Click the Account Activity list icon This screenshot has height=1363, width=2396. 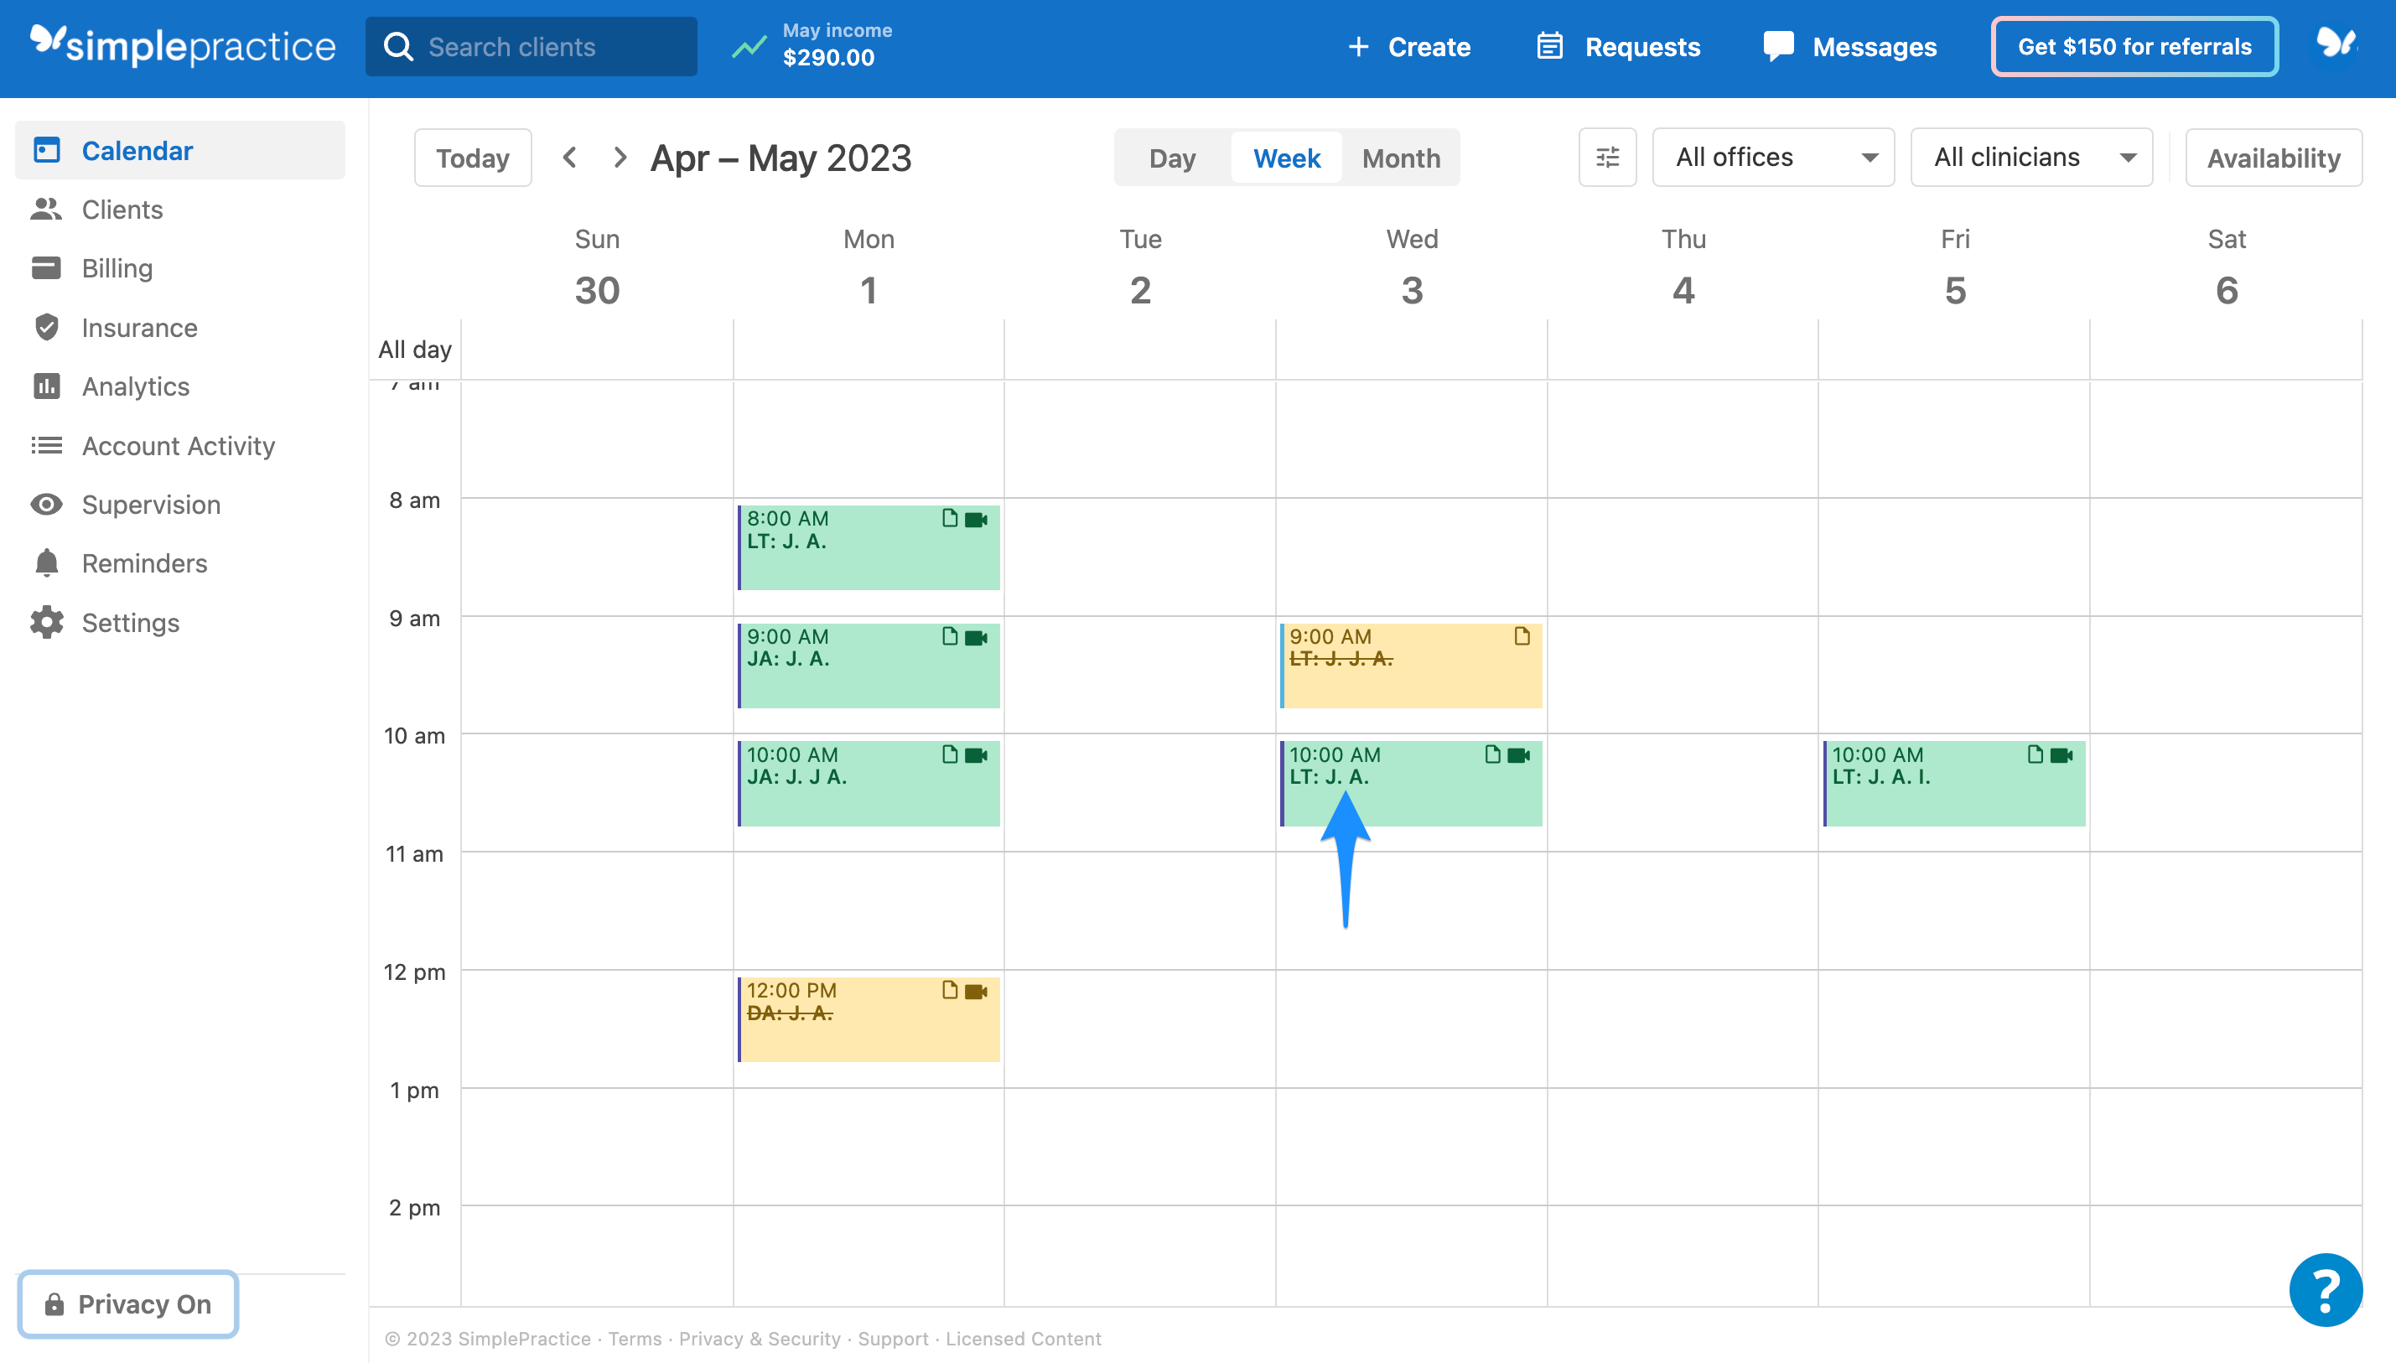[46, 444]
